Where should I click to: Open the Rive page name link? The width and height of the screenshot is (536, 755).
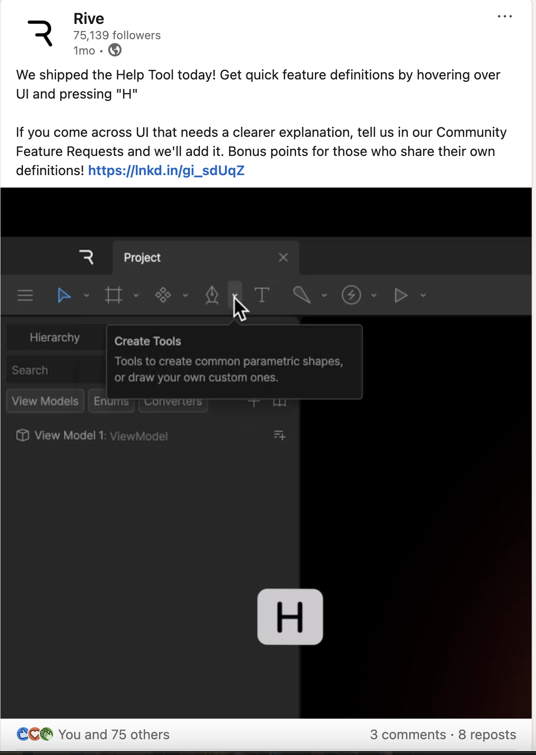(89, 19)
